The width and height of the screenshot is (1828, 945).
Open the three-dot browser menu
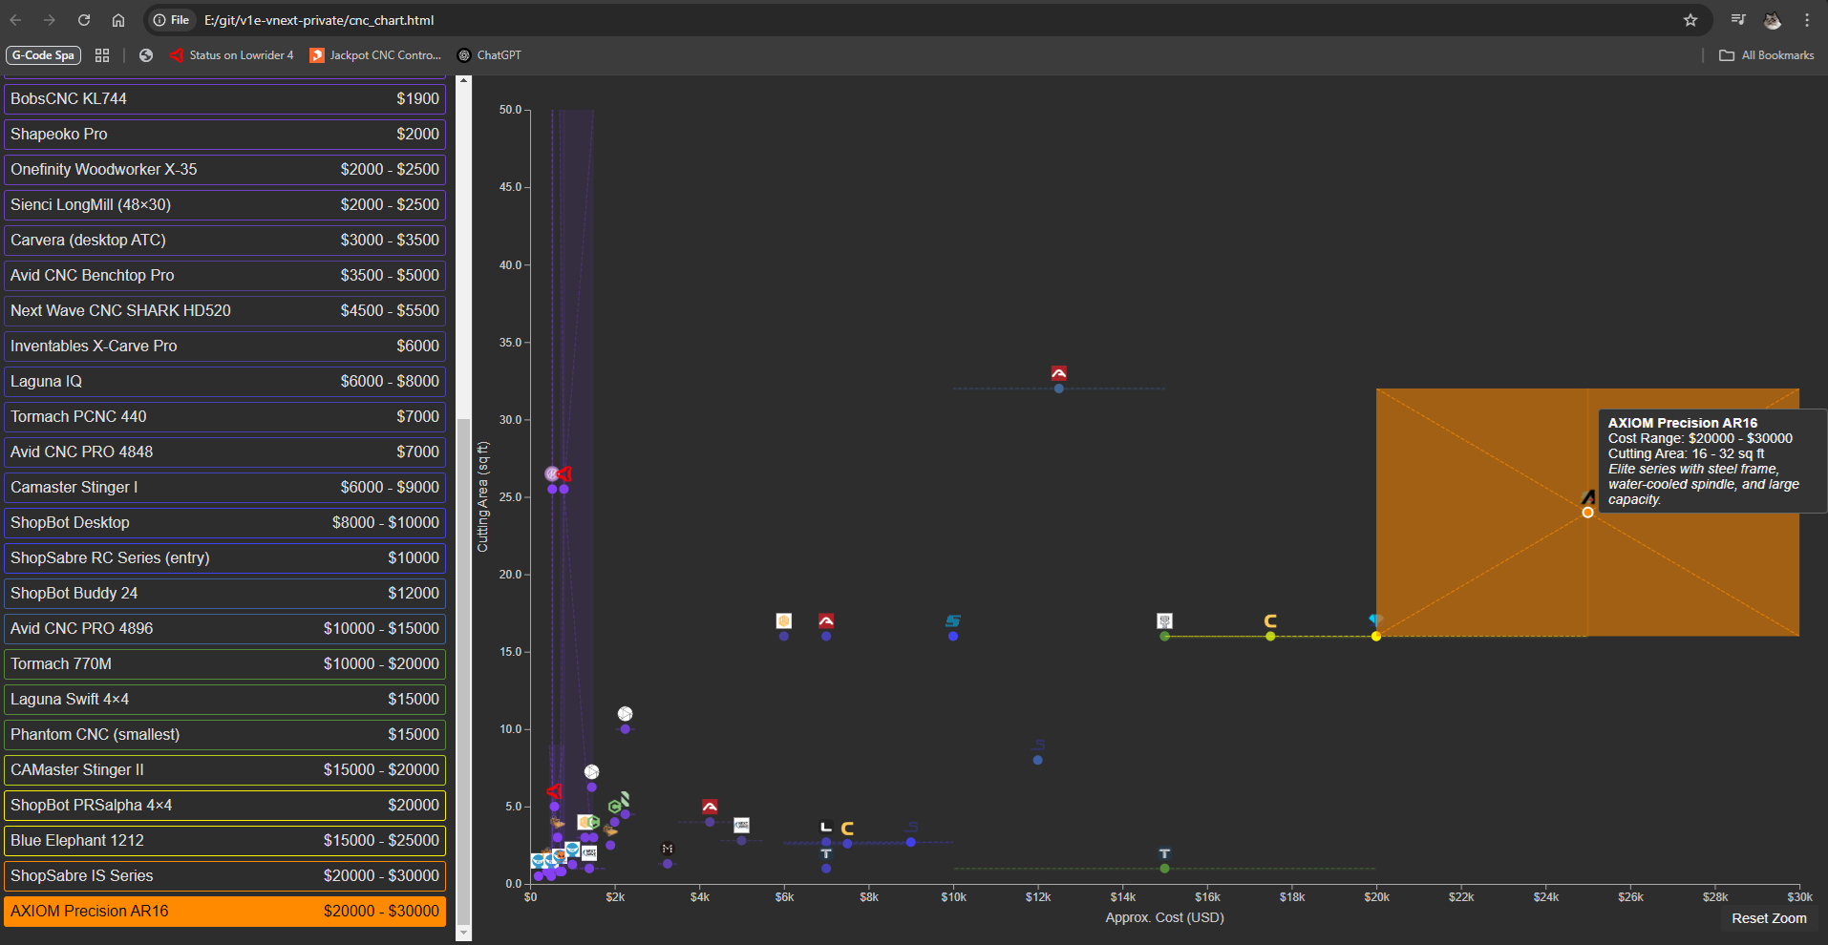click(1807, 20)
